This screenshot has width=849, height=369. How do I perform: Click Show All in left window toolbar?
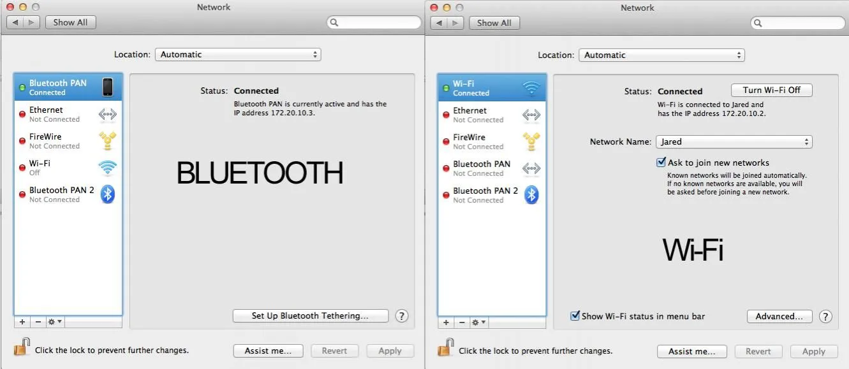(x=70, y=22)
